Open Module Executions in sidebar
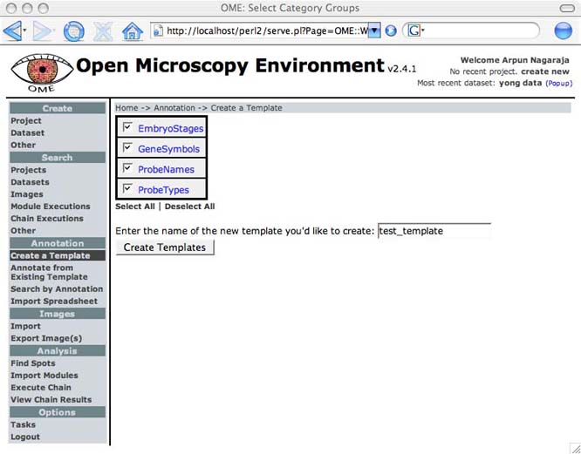Viewport: 581px width, 454px height. (x=51, y=207)
